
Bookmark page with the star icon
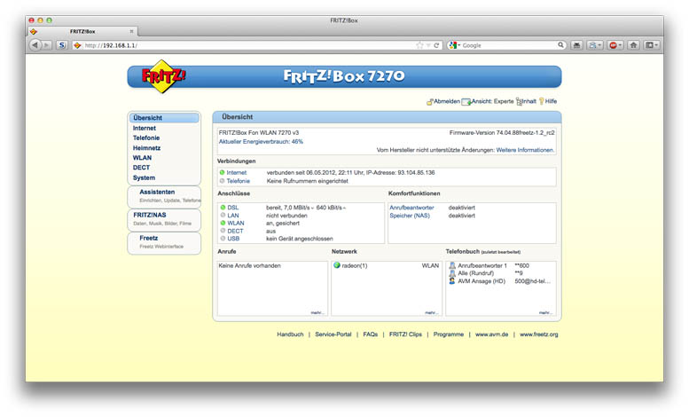coord(419,45)
